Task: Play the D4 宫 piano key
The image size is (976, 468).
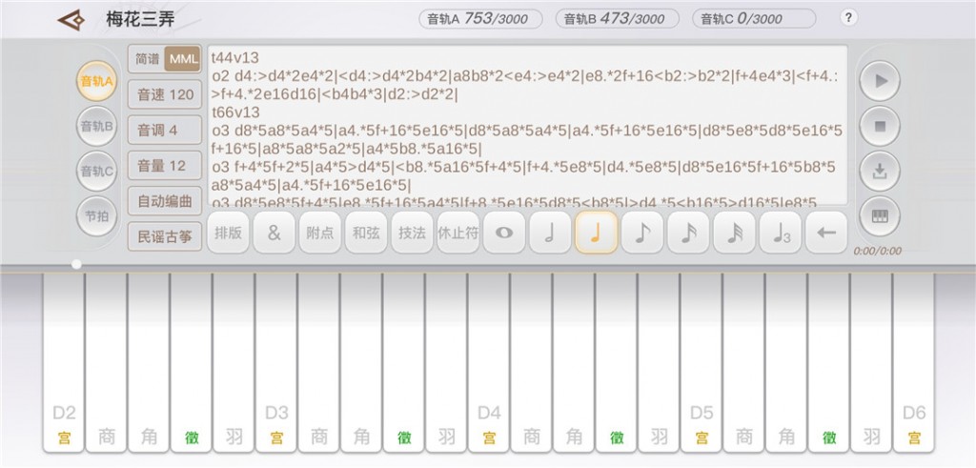Action: 489,363
